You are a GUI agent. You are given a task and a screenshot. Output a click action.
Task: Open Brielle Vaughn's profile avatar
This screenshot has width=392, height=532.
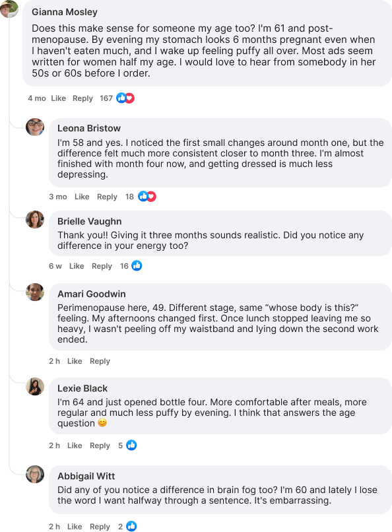tap(35, 220)
